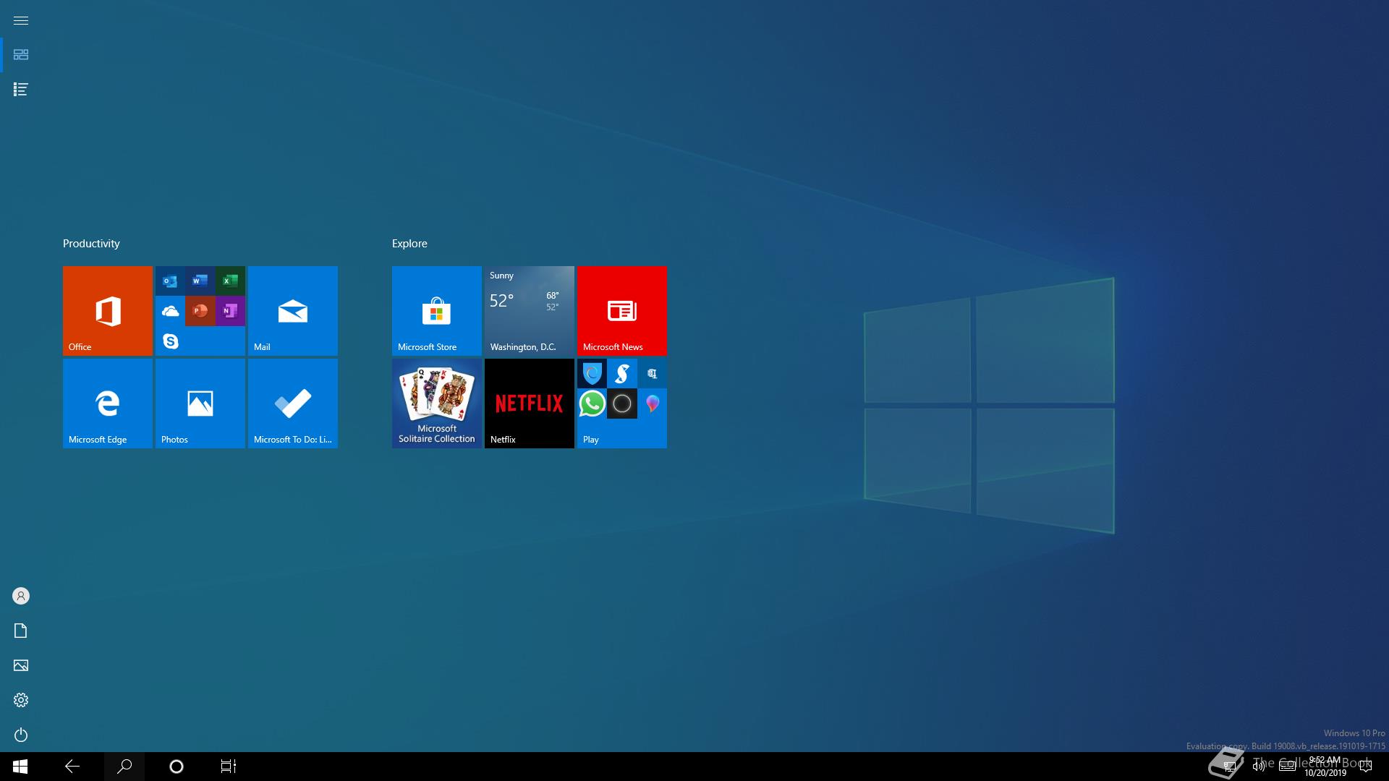Open the Microsoft To Do tile
Screen dimensions: 1389x781
(x=293, y=404)
